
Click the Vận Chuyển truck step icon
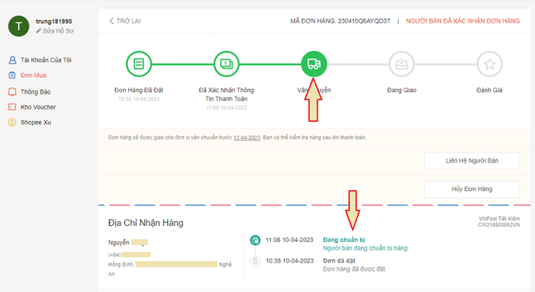(x=314, y=64)
